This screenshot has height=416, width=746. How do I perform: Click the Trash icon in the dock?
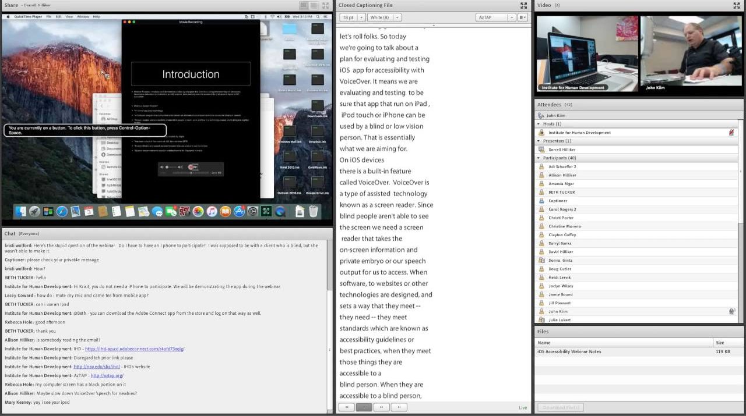pyautogui.click(x=313, y=211)
